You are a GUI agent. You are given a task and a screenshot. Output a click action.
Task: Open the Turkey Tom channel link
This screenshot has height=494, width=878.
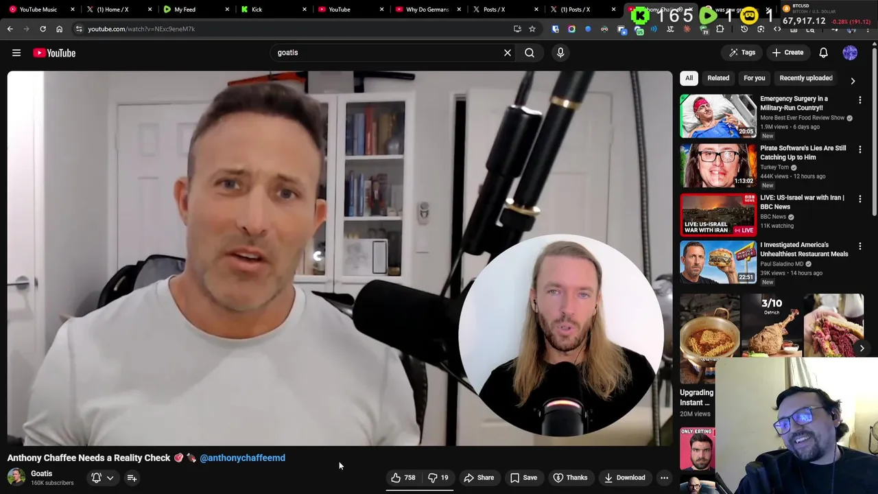pyautogui.click(x=774, y=167)
